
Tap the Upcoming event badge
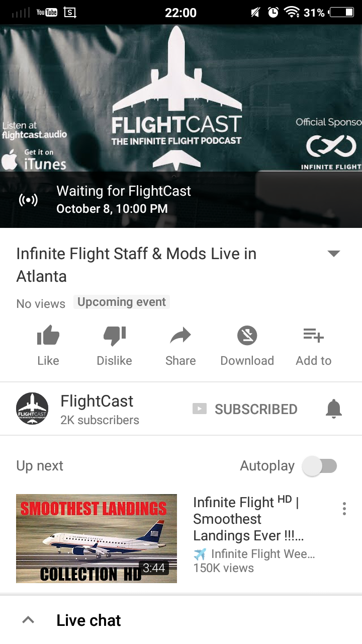pyautogui.click(x=122, y=302)
